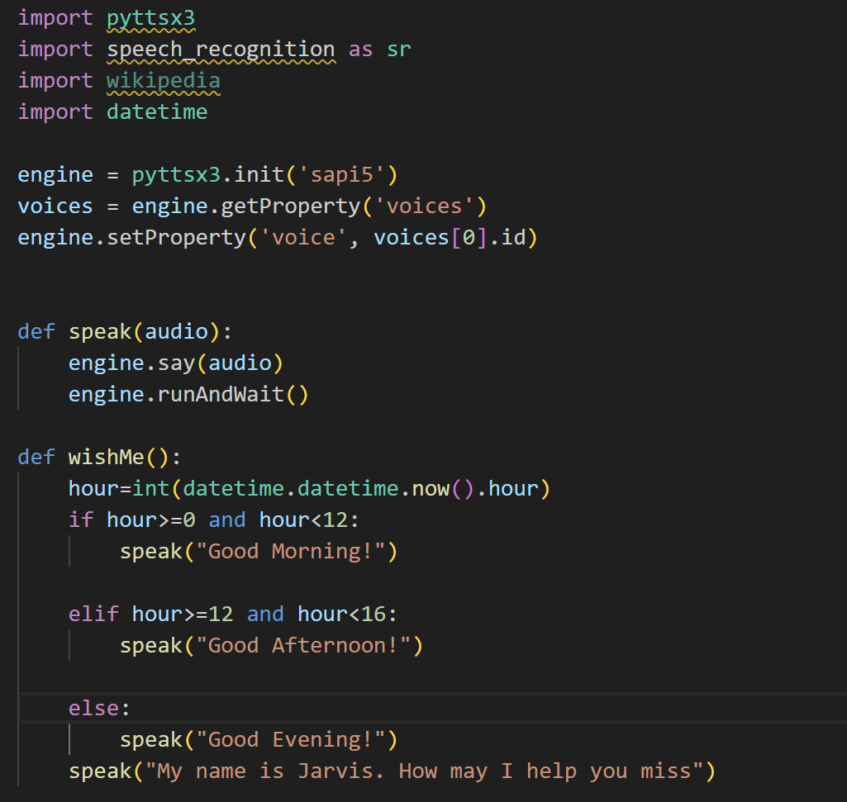Click the underlined speech_recognition module name
Image resolution: width=847 pixels, height=802 pixels.
[x=221, y=49]
